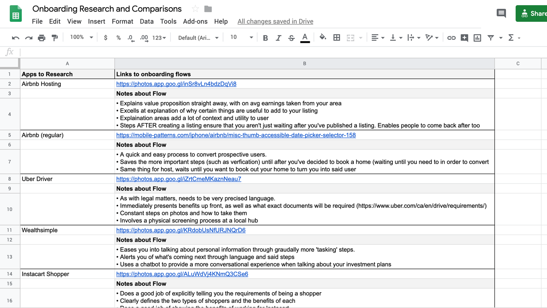Select column C header
This screenshot has height=308, width=547.
[x=518, y=63]
